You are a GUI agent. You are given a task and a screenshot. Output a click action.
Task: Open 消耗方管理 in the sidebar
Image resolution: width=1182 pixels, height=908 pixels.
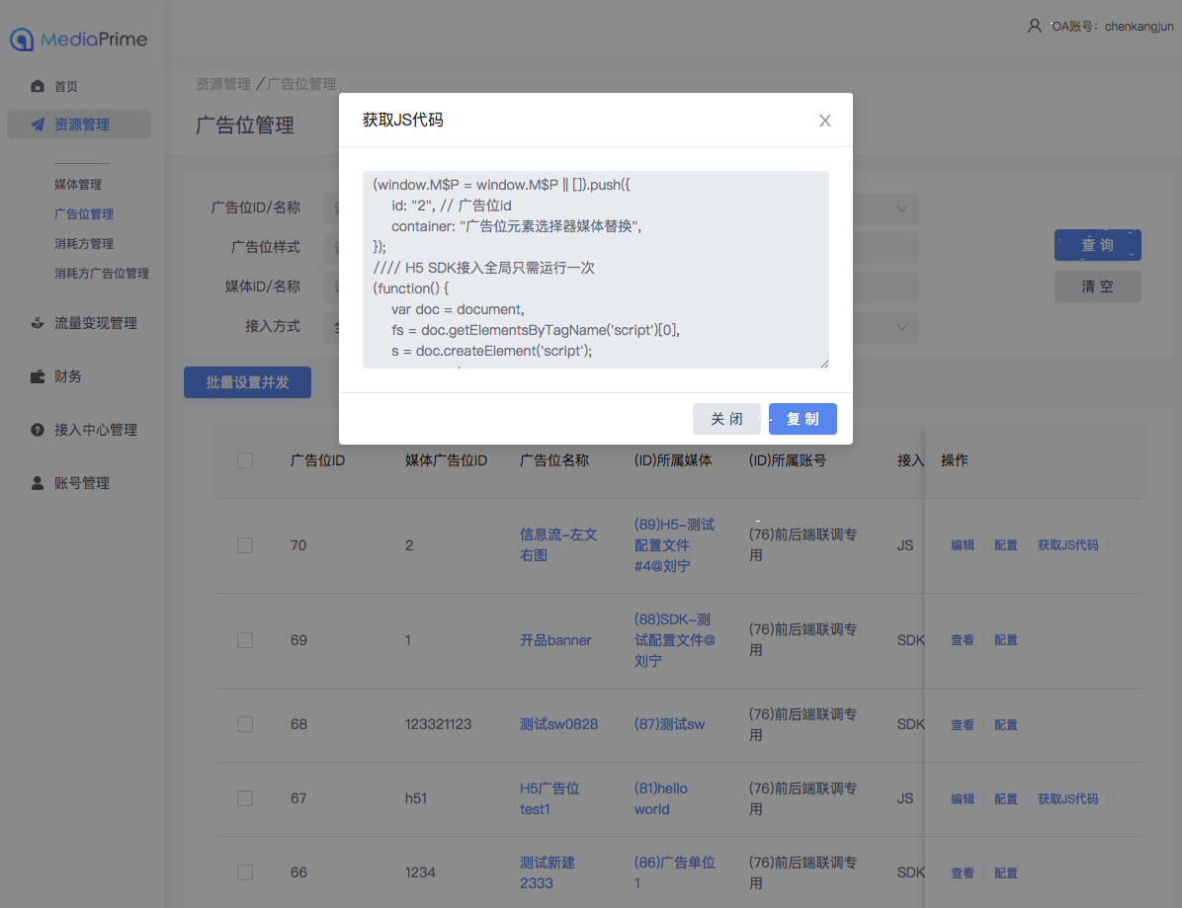[x=84, y=243]
